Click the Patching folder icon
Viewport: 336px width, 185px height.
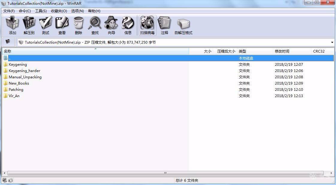click(x=6, y=89)
